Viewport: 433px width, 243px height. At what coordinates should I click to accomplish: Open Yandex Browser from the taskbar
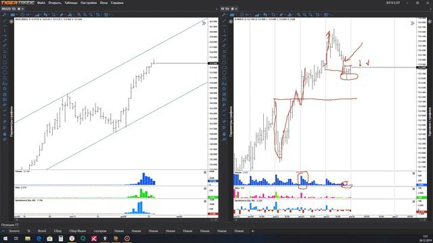click(72, 238)
